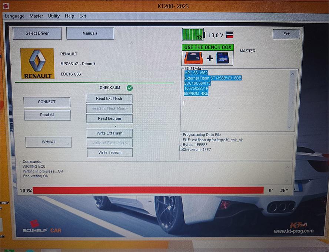
Task: Click the '1037502231P' line
Action: click(x=196, y=88)
